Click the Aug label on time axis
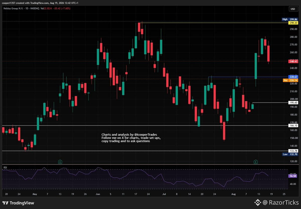The height and width of the screenshot is (209, 301). pyautogui.click(x=233, y=194)
